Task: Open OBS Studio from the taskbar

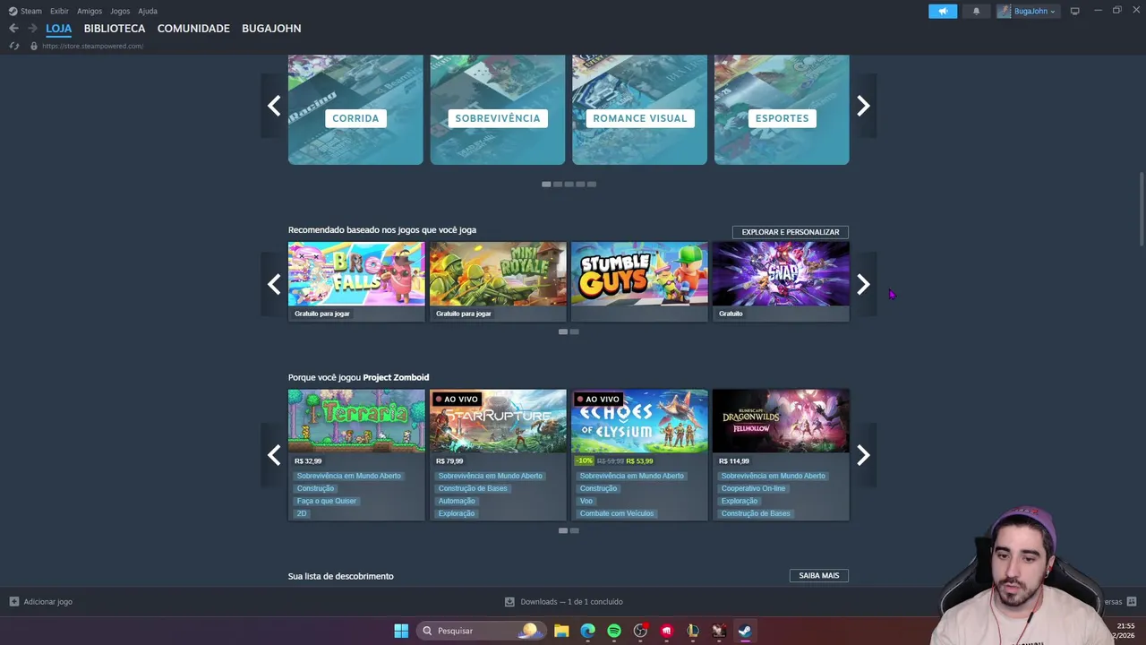Action: point(640,631)
